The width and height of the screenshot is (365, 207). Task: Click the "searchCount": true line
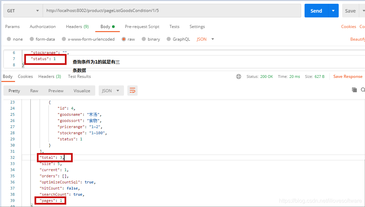62,194
